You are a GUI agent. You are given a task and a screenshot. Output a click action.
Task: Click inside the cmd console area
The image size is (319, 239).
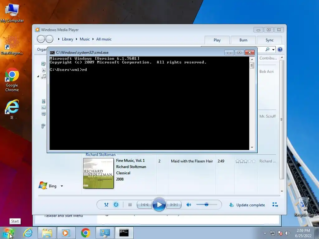149,103
